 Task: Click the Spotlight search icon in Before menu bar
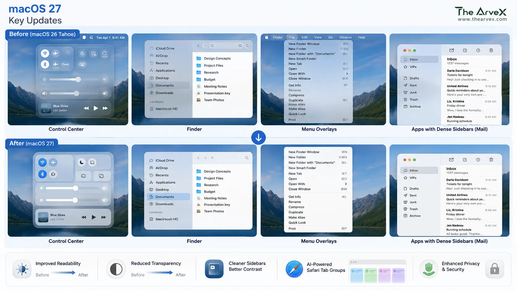tap(91, 37)
